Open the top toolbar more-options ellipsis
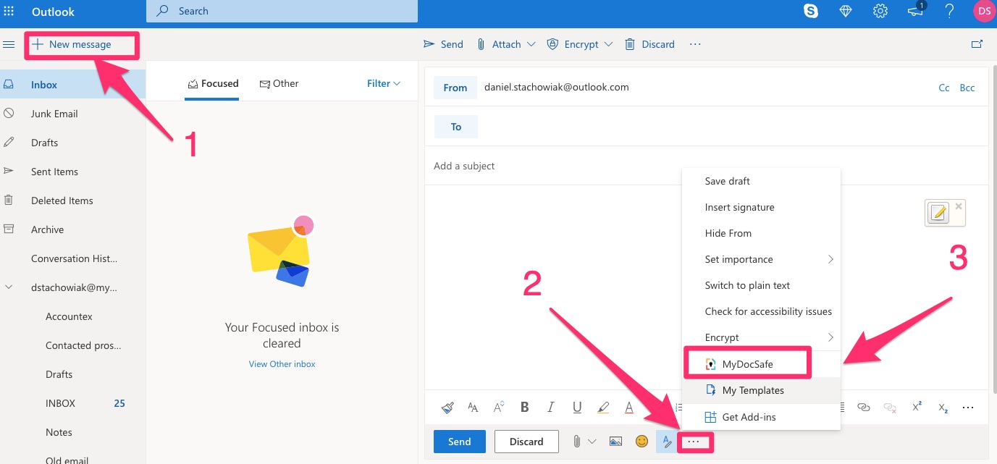Image resolution: width=997 pixels, height=464 pixels. [696, 44]
